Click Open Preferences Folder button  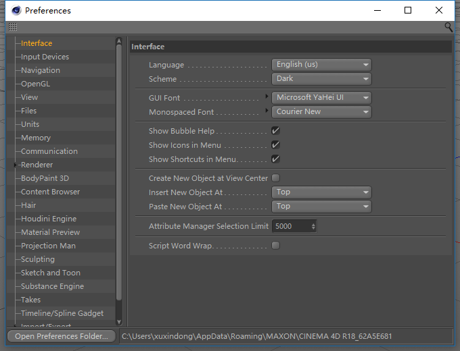click(x=62, y=336)
